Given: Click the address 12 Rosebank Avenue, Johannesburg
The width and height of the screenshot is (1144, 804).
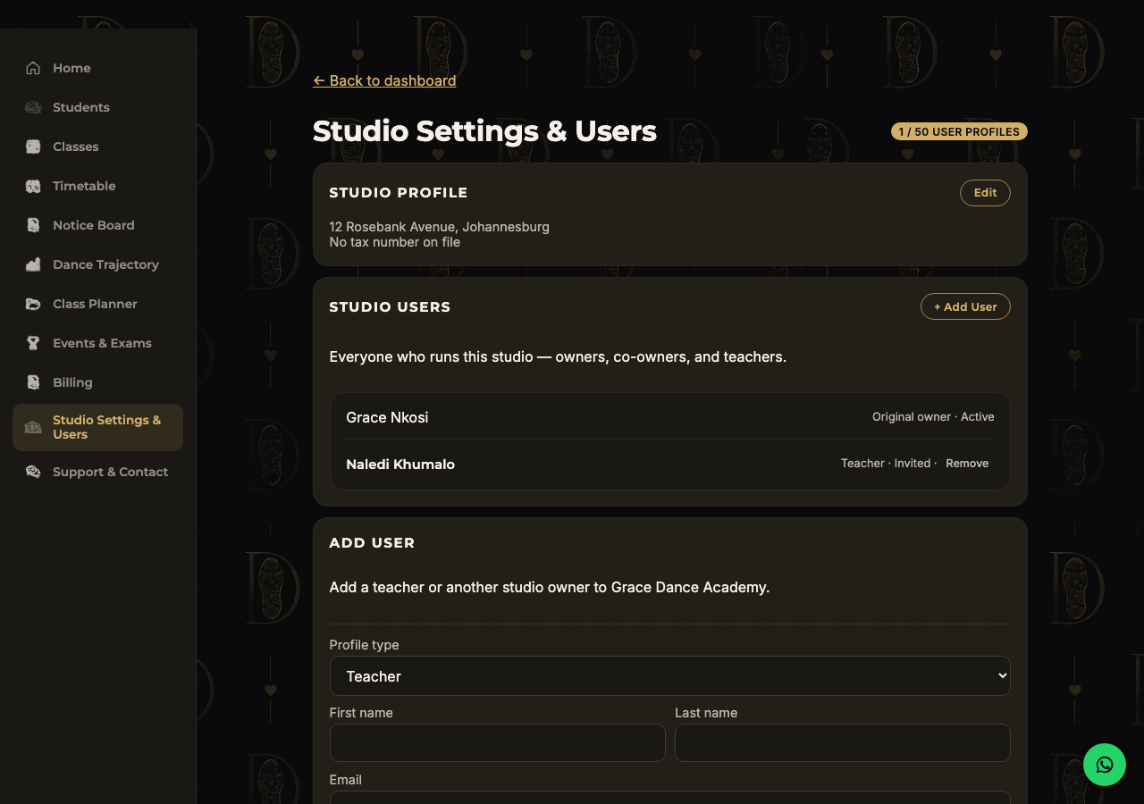Looking at the screenshot, I should click(x=439, y=227).
